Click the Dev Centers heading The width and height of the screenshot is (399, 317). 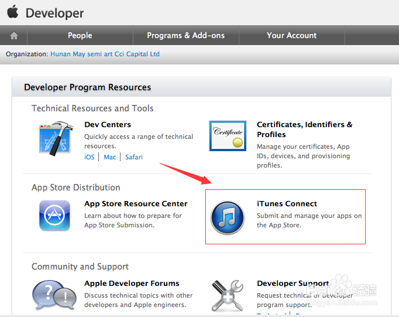click(108, 125)
